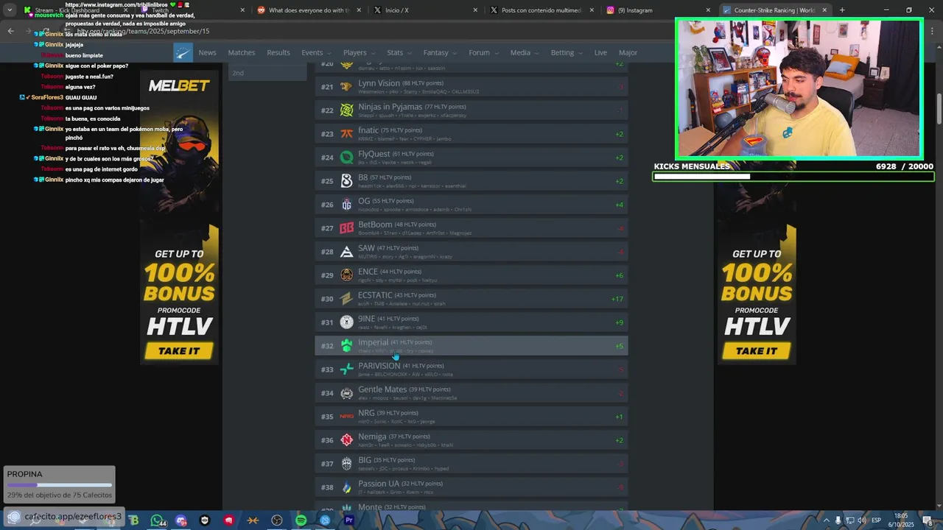The width and height of the screenshot is (943, 530).
Task: Click the Ninjas in Pyjamas team logo
Action: (346, 110)
